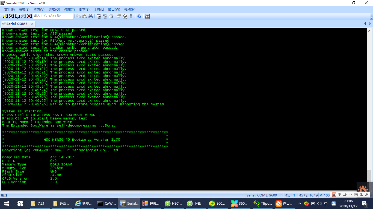This screenshot has height=209, width=373.
Task: Click the system tray volume icon
Action: [x=319, y=203]
